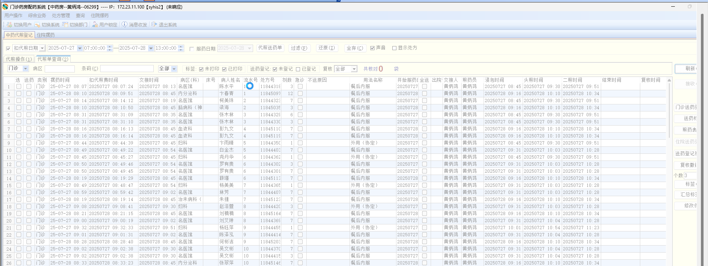This screenshot has width=708, height=266.
Task: Open the 2025-07-28 end date picker
Action: click(151, 48)
